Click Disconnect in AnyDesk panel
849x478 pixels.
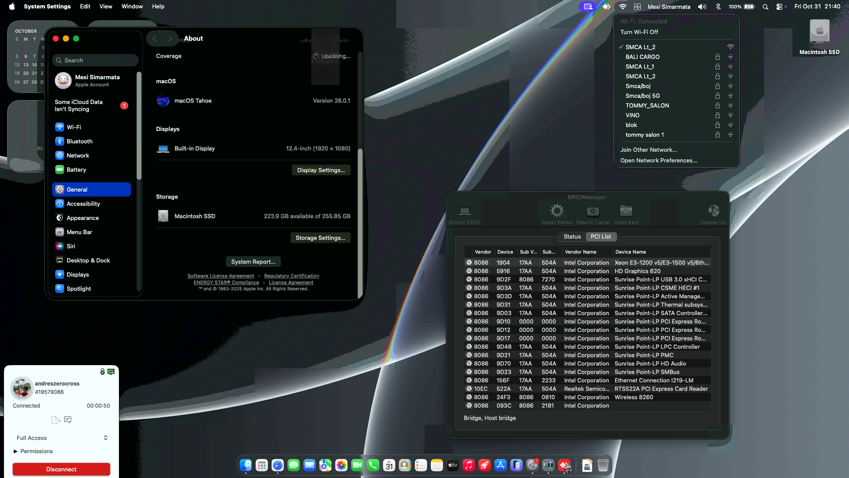[61, 469]
